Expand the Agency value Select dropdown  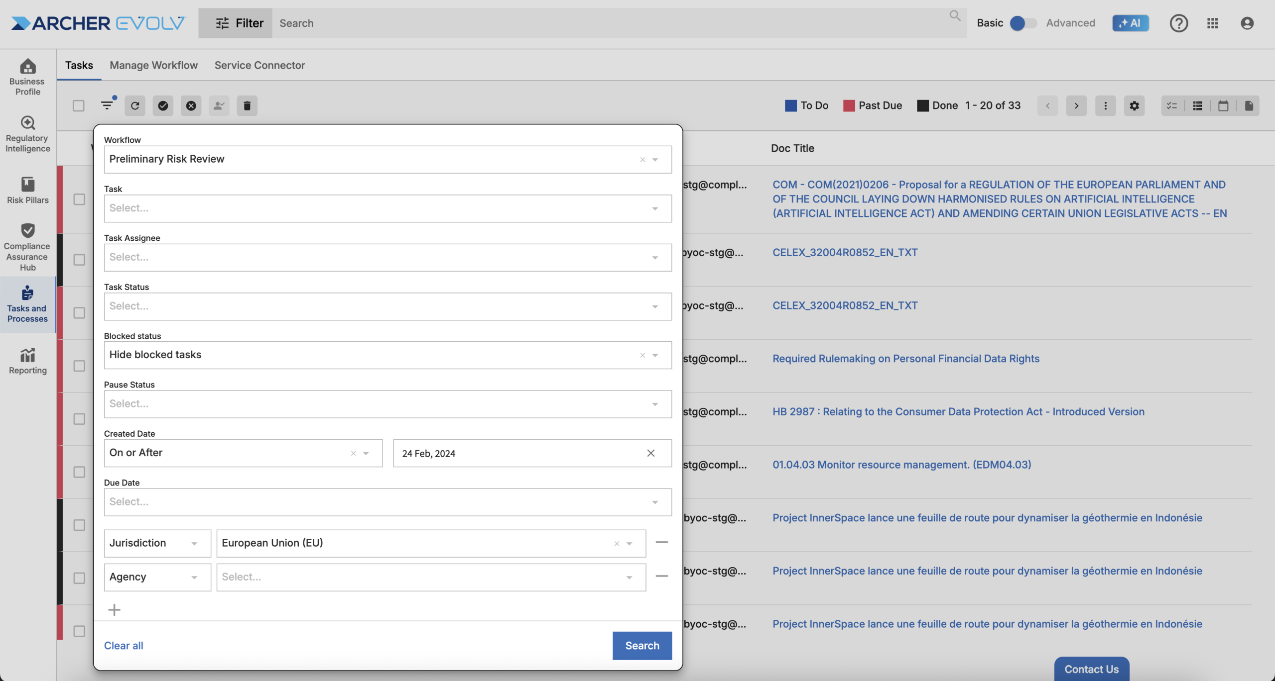point(431,577)
